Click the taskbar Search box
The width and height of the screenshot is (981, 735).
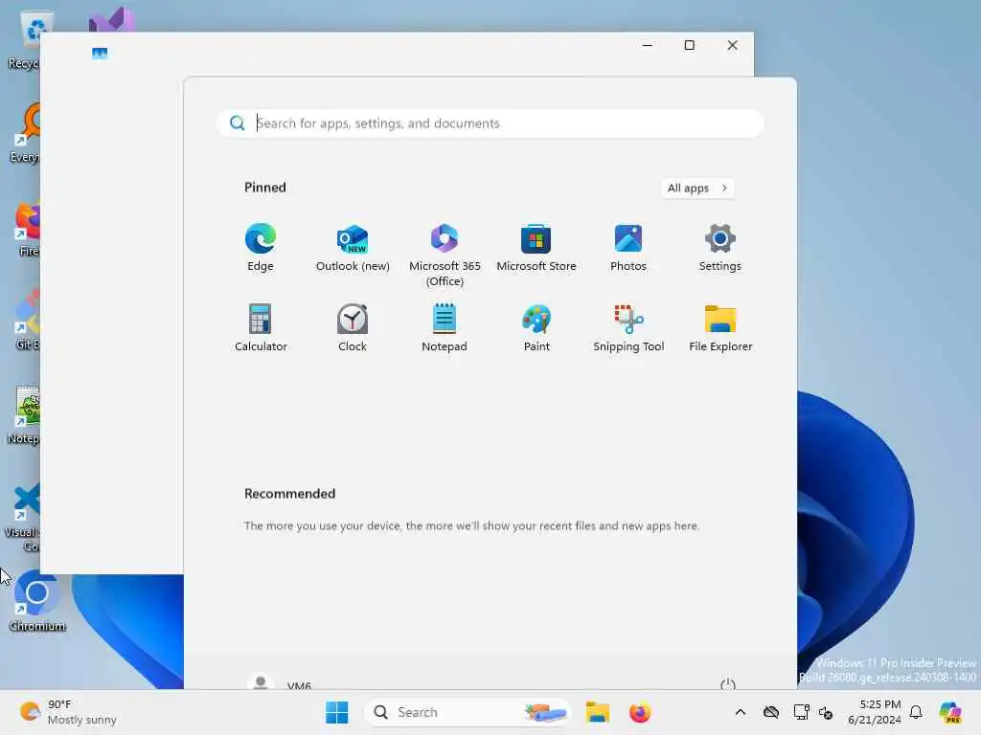[468, 712]
